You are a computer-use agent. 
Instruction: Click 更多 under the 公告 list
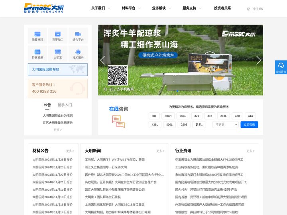click(x=58, y=130)
